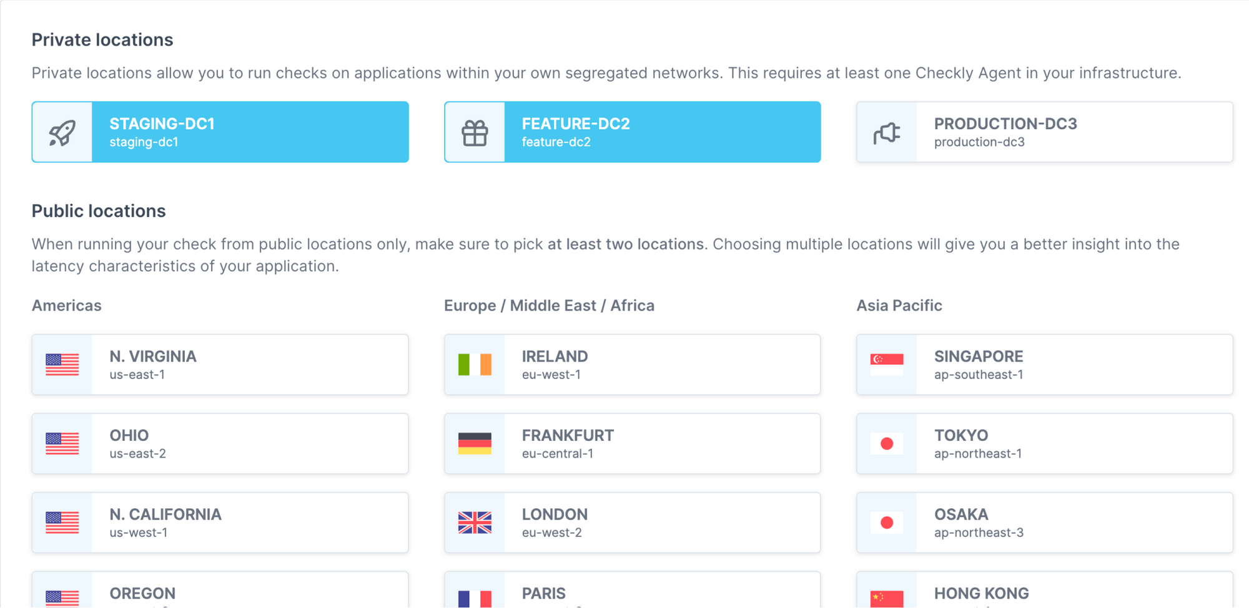Screen dimensions: 1249x608
Task: Click the Irish flag beside Ireland
Action: coord(475,365)
